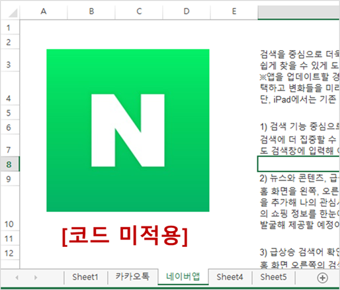This screenshot has height=290, width=340.
Task: Click text line ※앱을 업데이트할
Action: point(300,77)
